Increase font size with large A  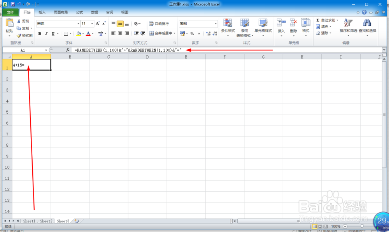[x=98, y=24]
